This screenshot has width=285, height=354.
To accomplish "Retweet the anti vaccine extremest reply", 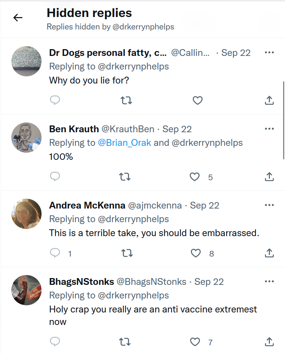I will coord(125,342).
